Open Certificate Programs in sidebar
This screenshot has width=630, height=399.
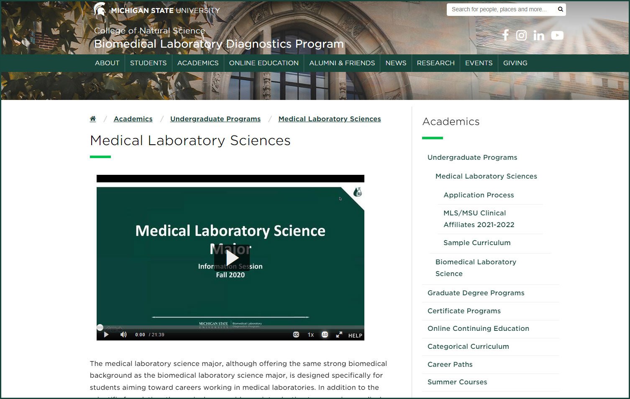[464, 311]
